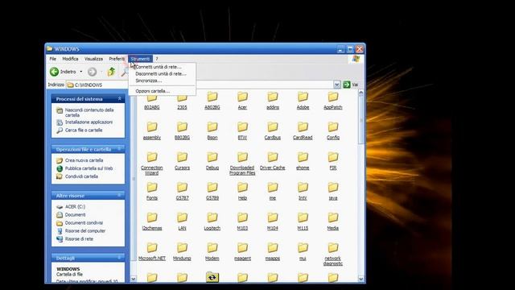
Task: Select the ehome folder icon
Action: coord(303,157)
